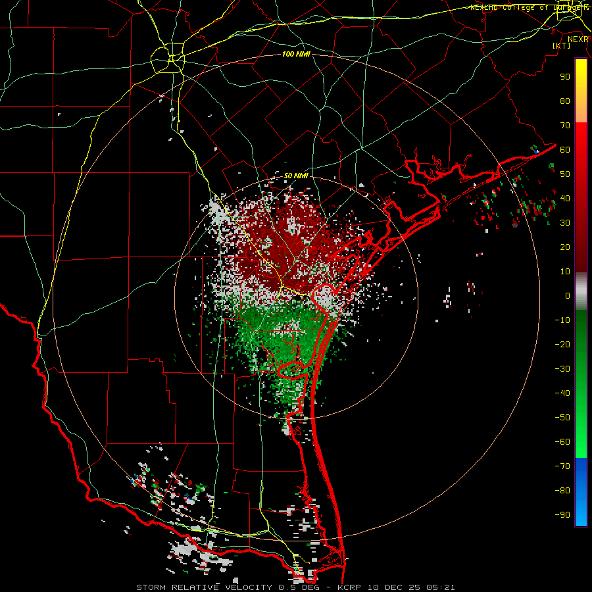Click the "100 NMI" range ring label
Image resolution: width=592 pixels, height=592 pixels.
pyautogui.click(x=296, y=55)
